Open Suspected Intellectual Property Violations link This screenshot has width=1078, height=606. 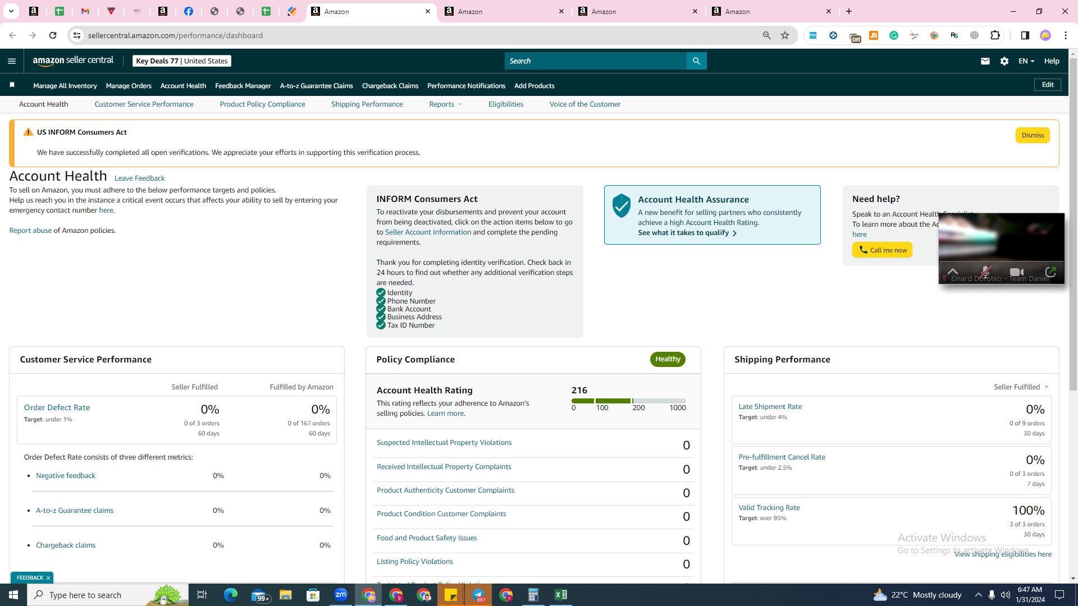pyautogui.click(x=444, y=443)
